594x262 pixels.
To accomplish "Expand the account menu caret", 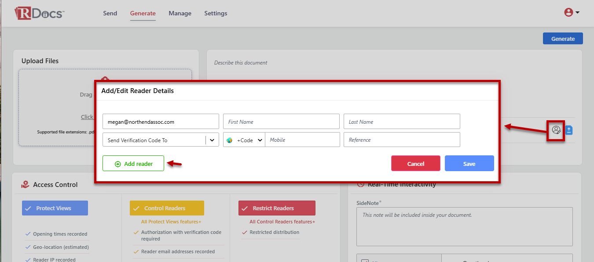I will tap(577, 13).
